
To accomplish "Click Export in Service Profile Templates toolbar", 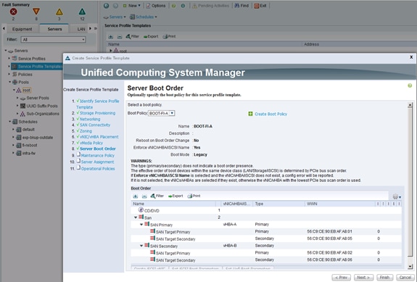I will point(151,36).
